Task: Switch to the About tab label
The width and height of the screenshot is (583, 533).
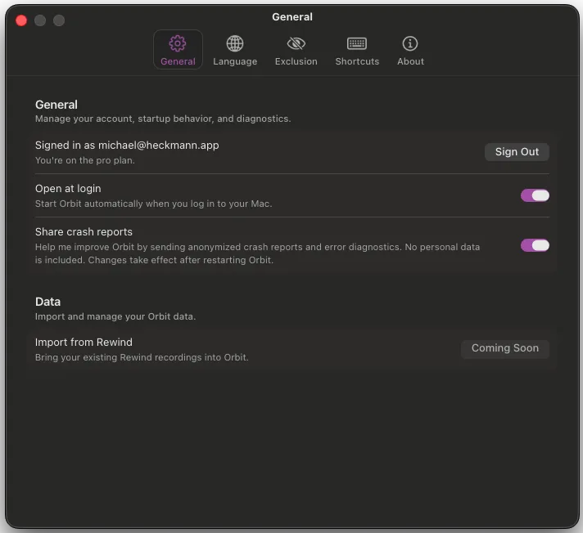Action: [x=410, y=61]
